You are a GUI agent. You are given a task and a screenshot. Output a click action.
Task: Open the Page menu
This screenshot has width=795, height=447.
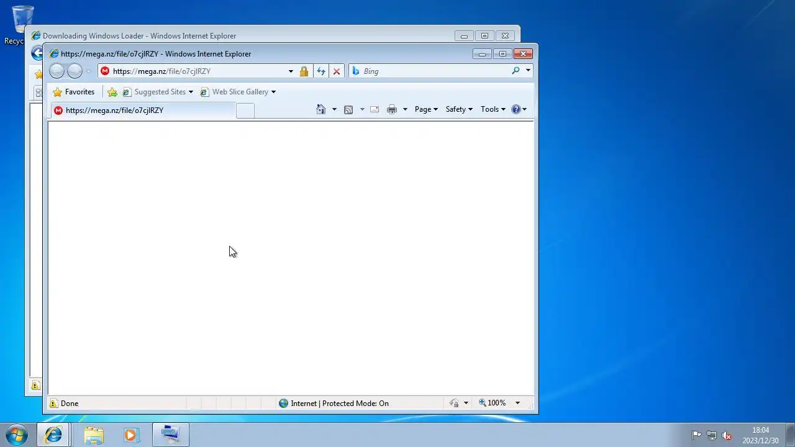pyautogui.click(x=426, y=109)
